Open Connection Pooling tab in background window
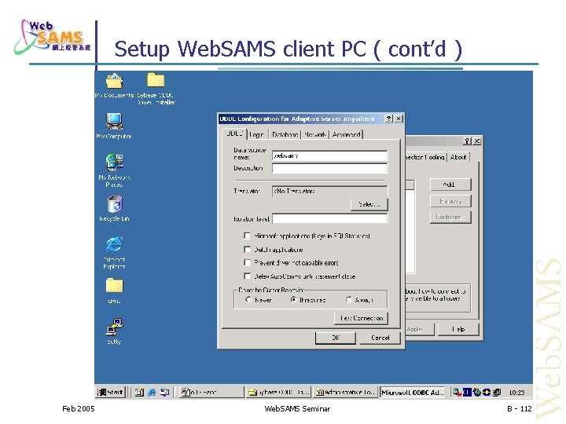Screen dimensions: 566x424 (426, 157)
